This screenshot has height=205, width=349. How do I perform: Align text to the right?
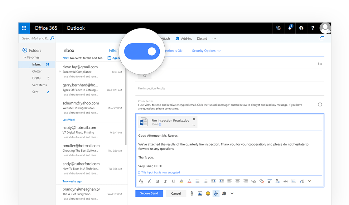pyautogui.click(x=245, y=181)
